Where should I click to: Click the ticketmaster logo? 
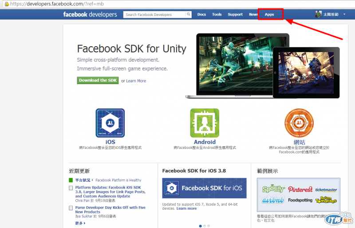click(x=326, y=190)
